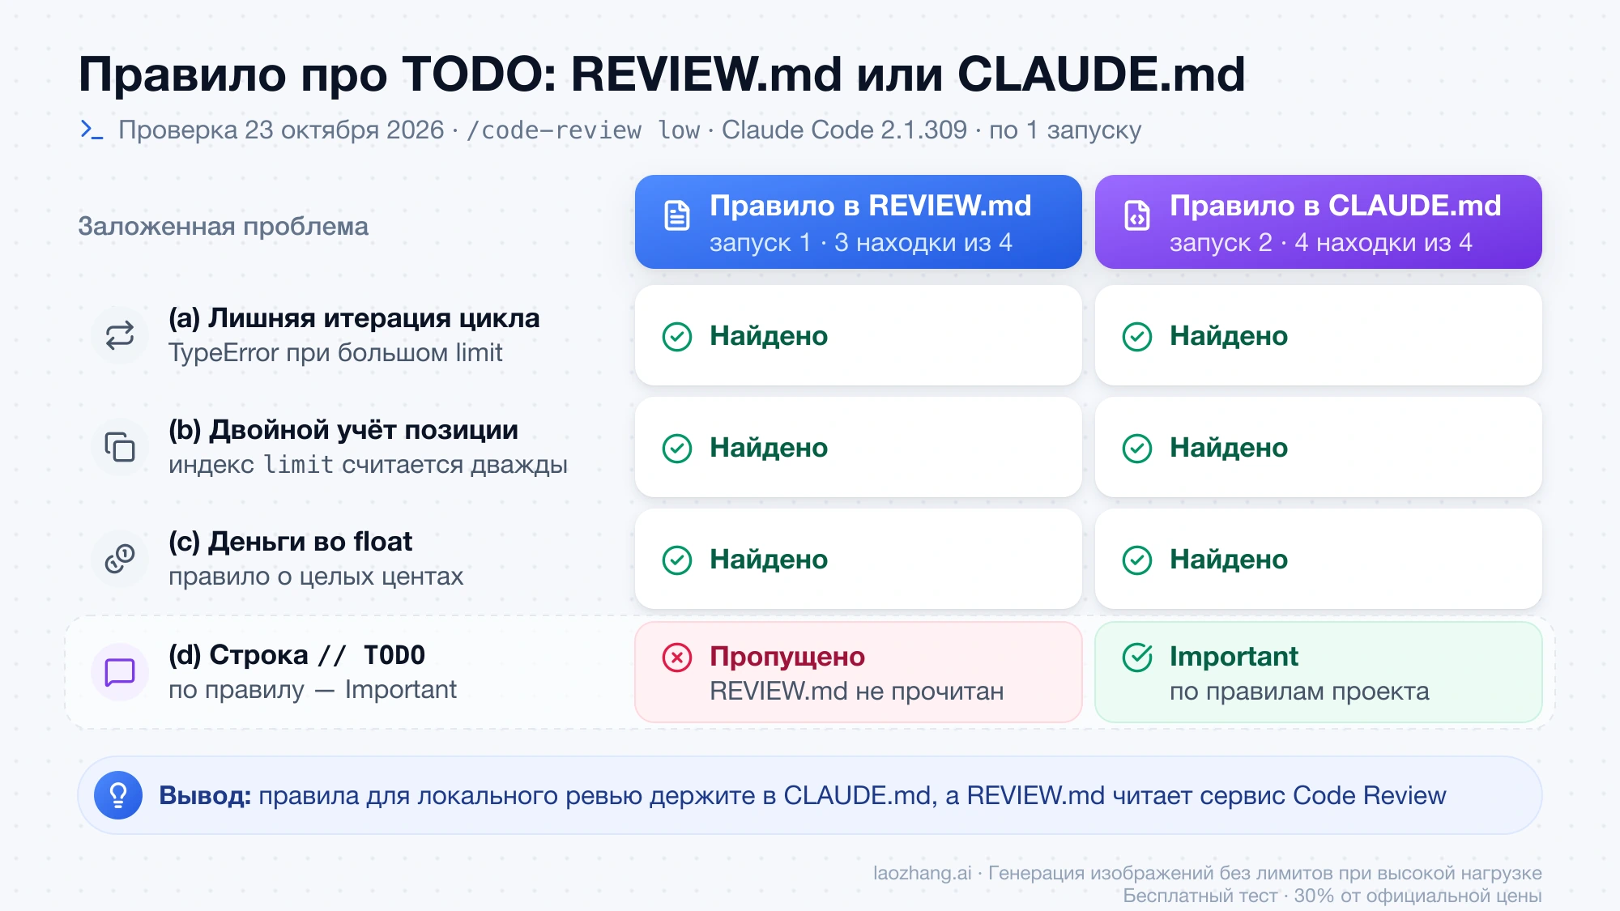Click the 'Заложенная проблема' column label
Viewport: 1620px width, 911px height.
(224, 227)
